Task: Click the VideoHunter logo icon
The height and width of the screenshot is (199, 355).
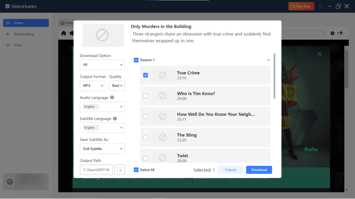Action: 7,6
